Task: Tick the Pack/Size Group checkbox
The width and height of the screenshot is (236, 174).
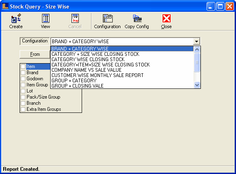Action: click(x=23, y=97)
